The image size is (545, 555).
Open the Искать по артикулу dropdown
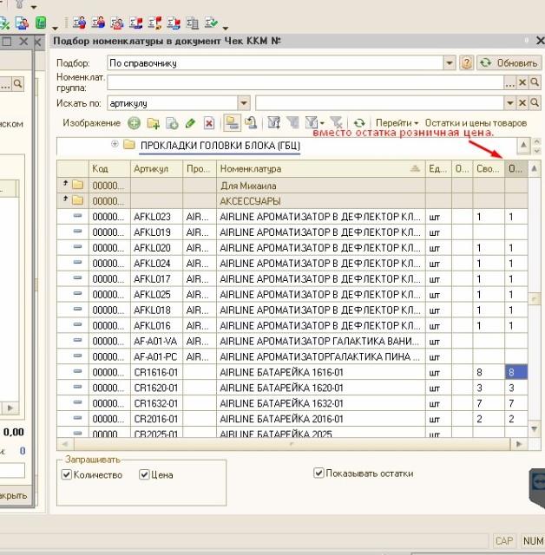click(244, 102)
